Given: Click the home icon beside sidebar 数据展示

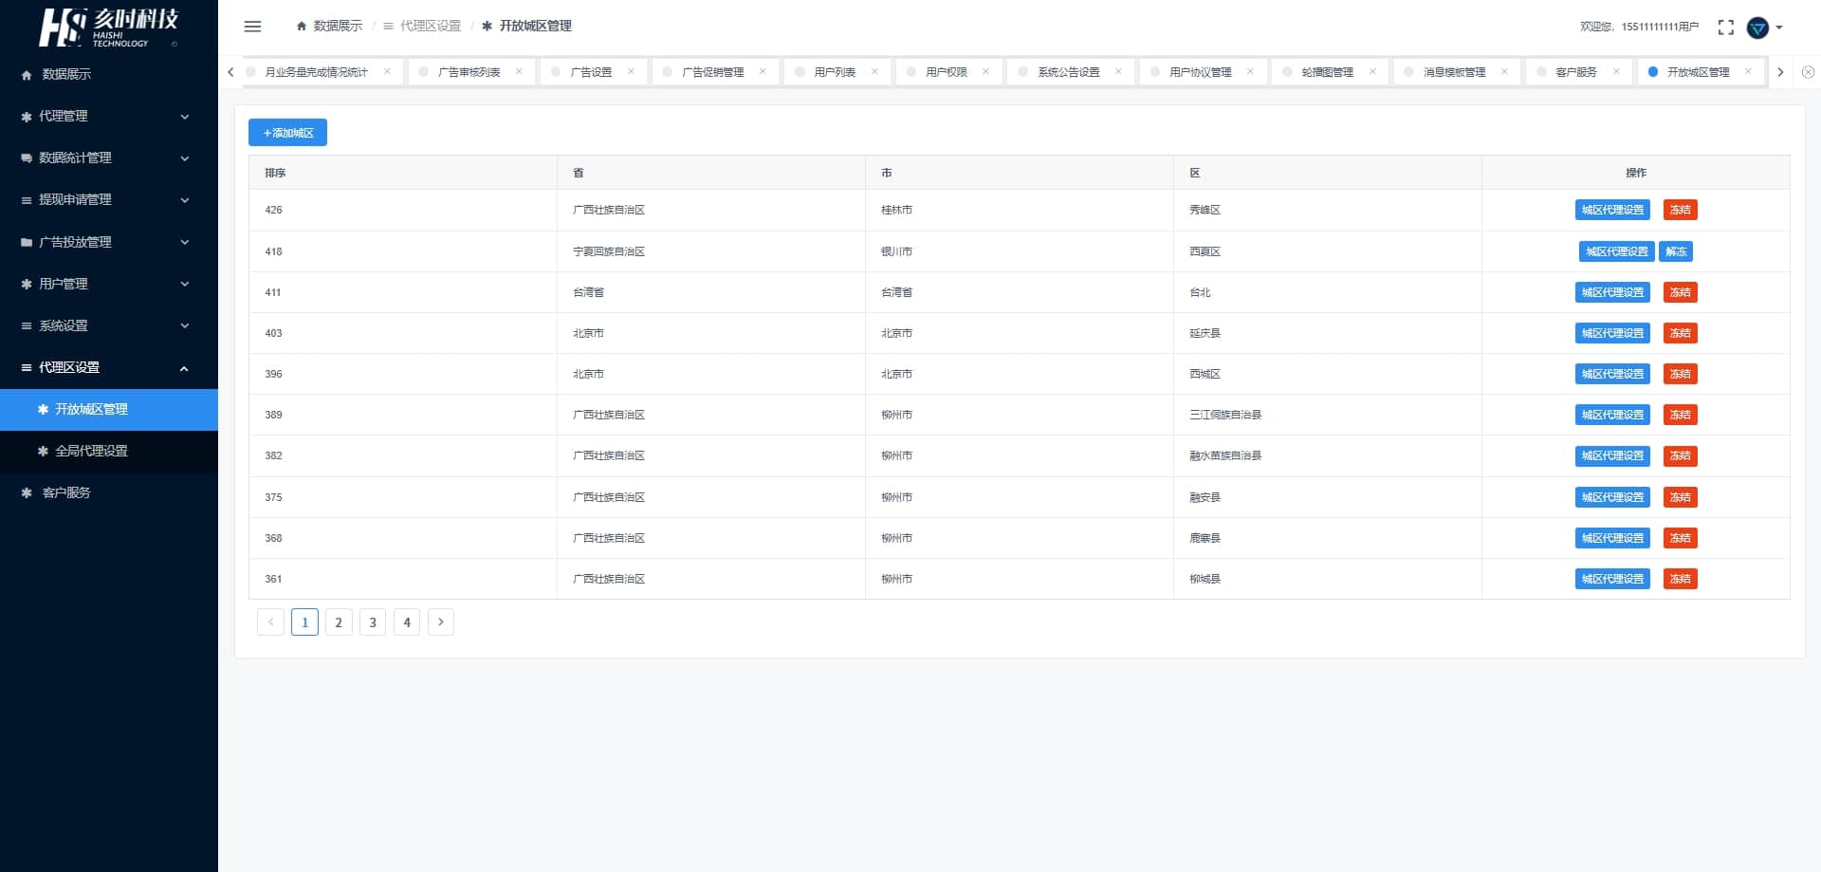Looking at the screenshot, I should click(x=27, y=75).
